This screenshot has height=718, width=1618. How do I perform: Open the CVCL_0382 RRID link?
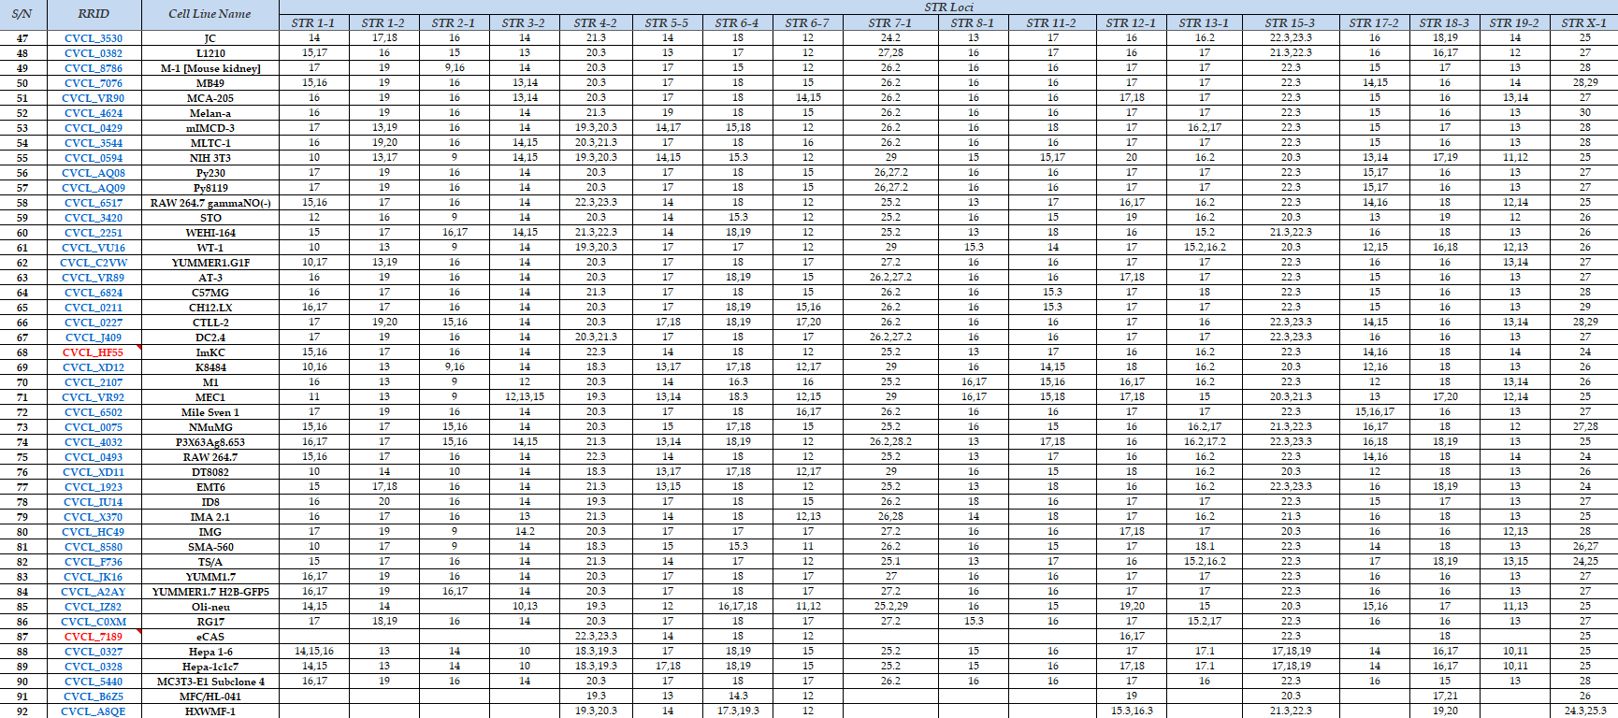click(94, 53)
